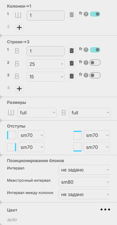The image size is (117, 225).
Task: Click the auto color value under Цвет
Action: (12, 219)
